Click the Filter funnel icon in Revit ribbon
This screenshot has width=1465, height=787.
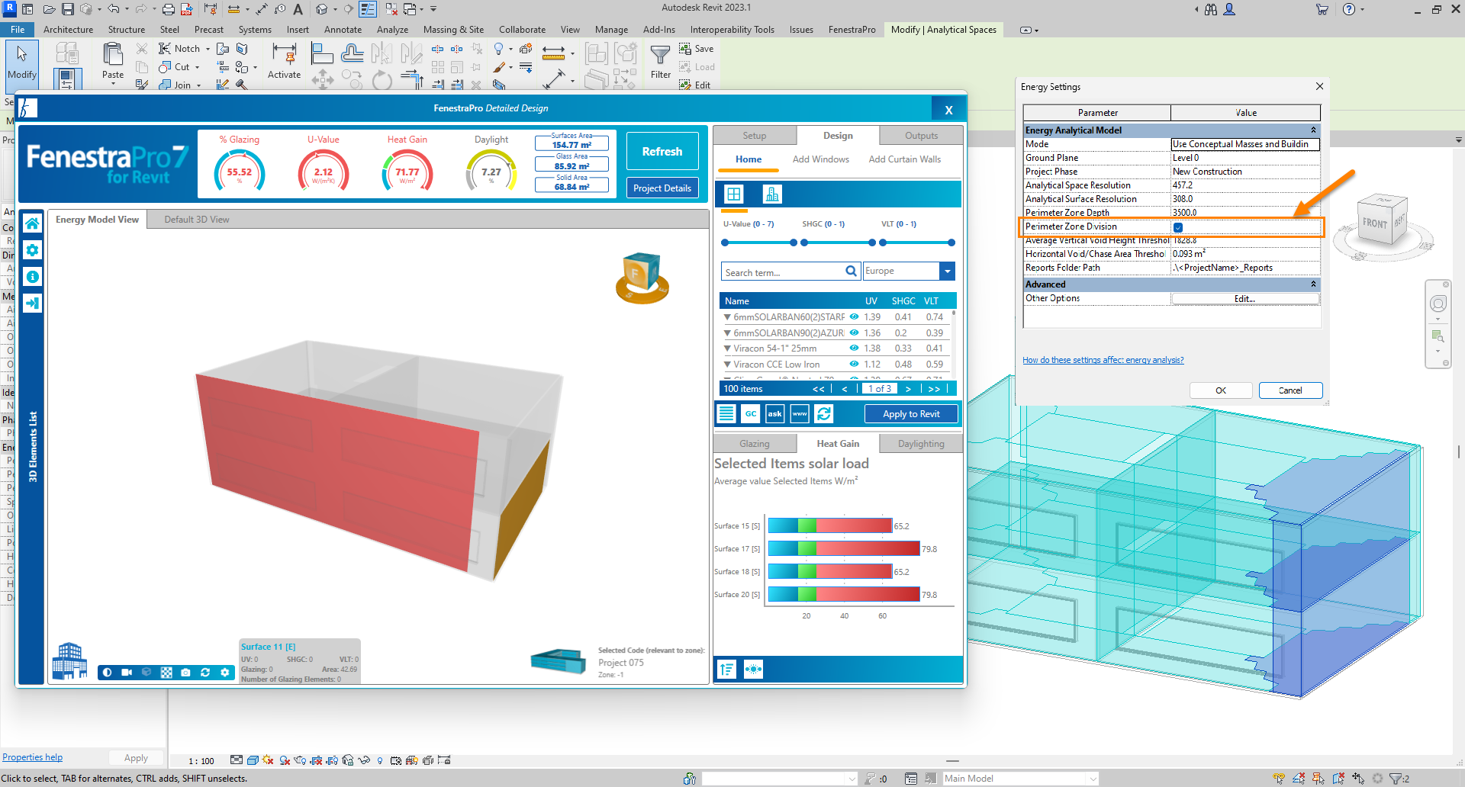pyautogui.click(x=661, y=55)
